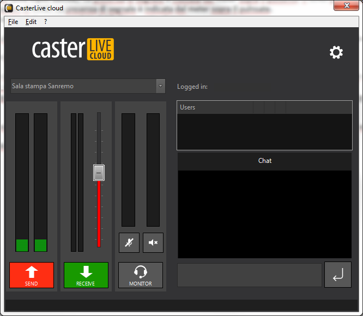Viewport: 363px width, 316px height.
Task: Click the MONITOR headset button
Action: tap(141, 275)
